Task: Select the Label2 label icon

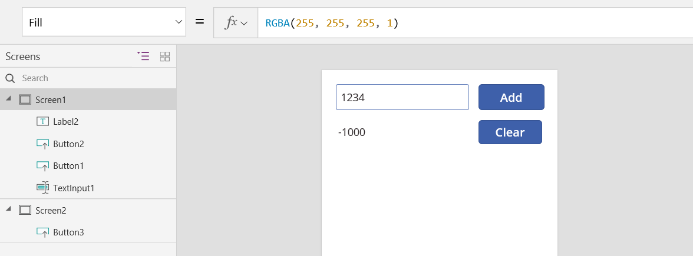Action: (x=42, y=121)
